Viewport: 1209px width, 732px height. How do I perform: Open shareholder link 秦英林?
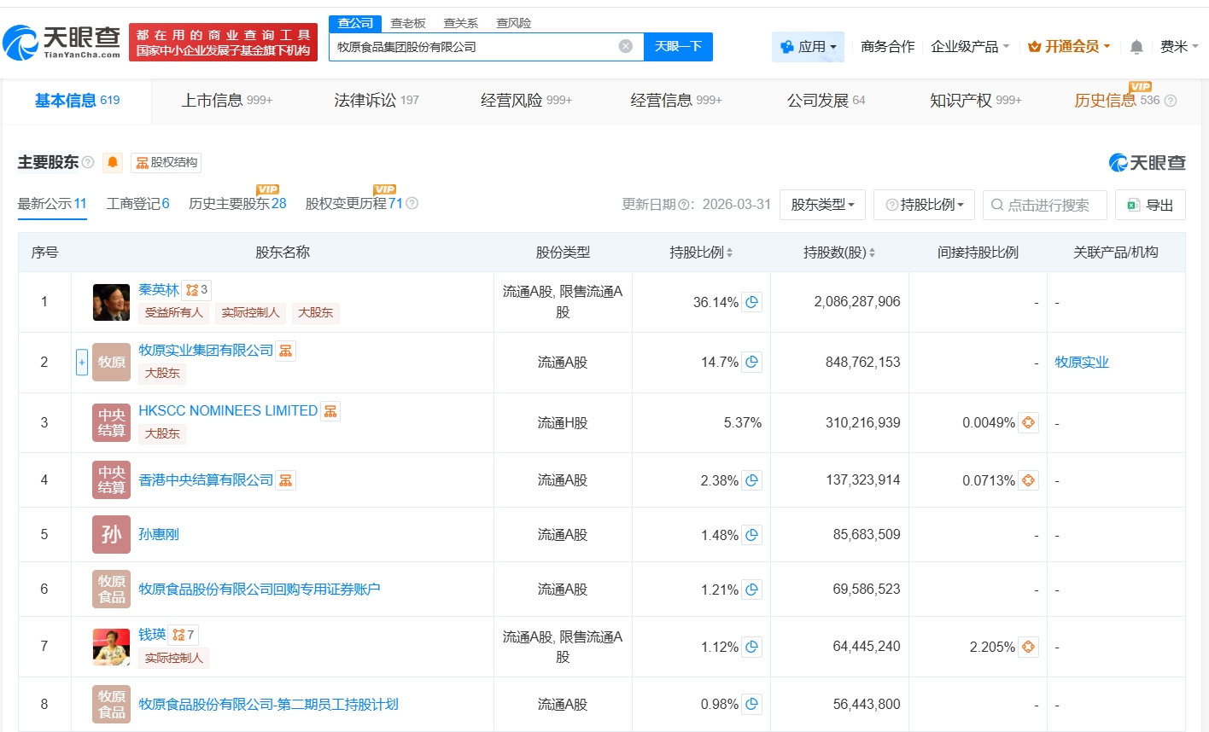point(159,290)
